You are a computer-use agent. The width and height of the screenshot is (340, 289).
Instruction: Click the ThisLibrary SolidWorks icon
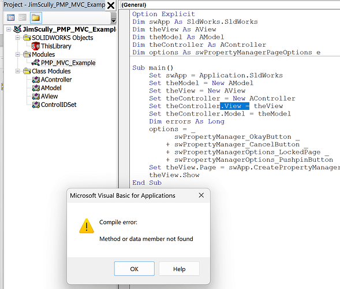point(36,46)
